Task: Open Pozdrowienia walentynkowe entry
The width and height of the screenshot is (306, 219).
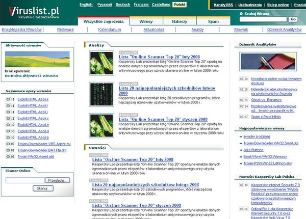Action: point(273,108)
